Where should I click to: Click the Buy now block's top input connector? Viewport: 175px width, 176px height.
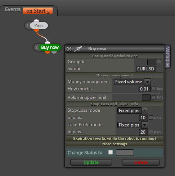48,43
